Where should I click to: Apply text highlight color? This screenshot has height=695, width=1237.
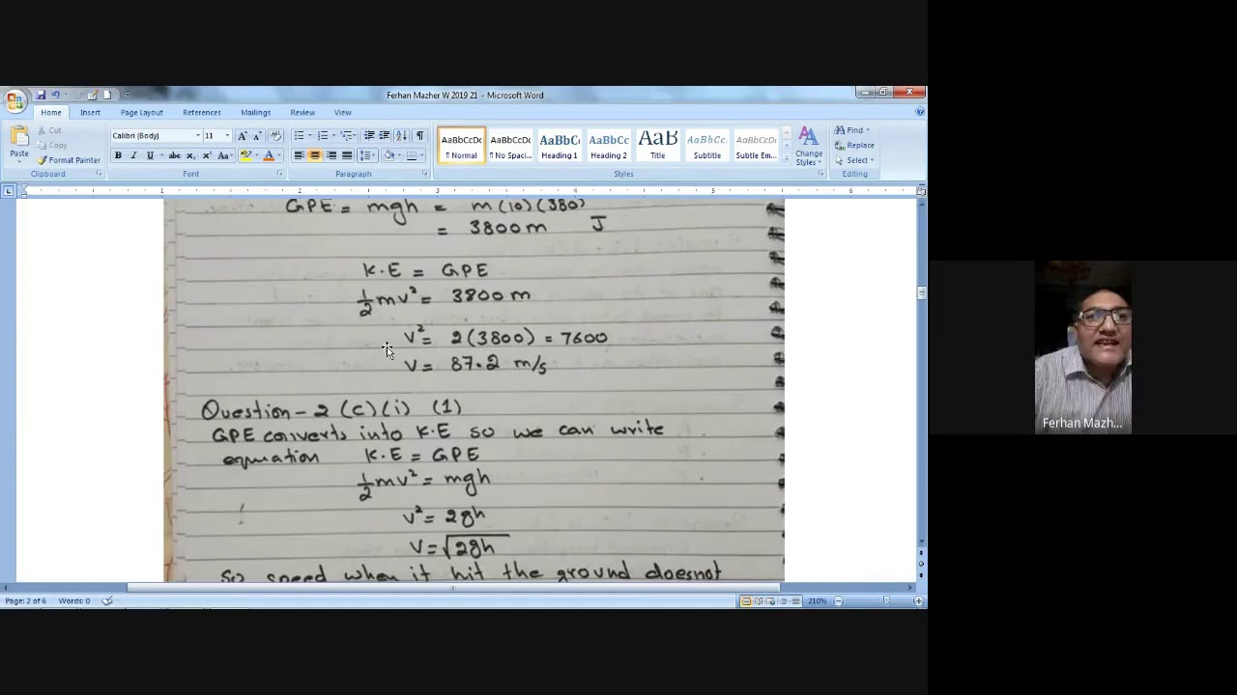tap(245, 155)
